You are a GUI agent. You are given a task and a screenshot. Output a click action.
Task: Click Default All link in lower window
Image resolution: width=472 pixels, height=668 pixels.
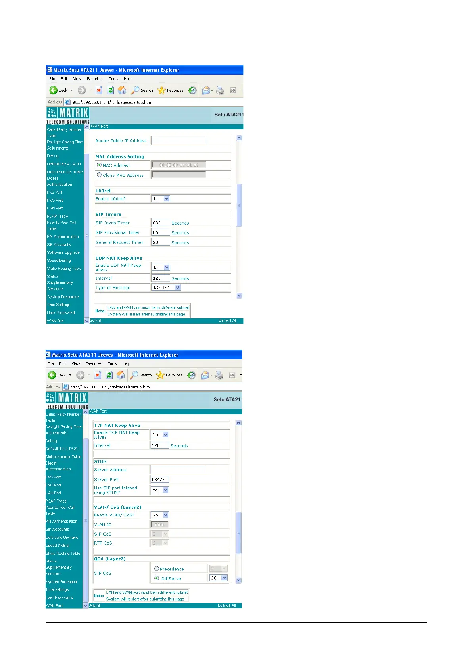[227, 605]
